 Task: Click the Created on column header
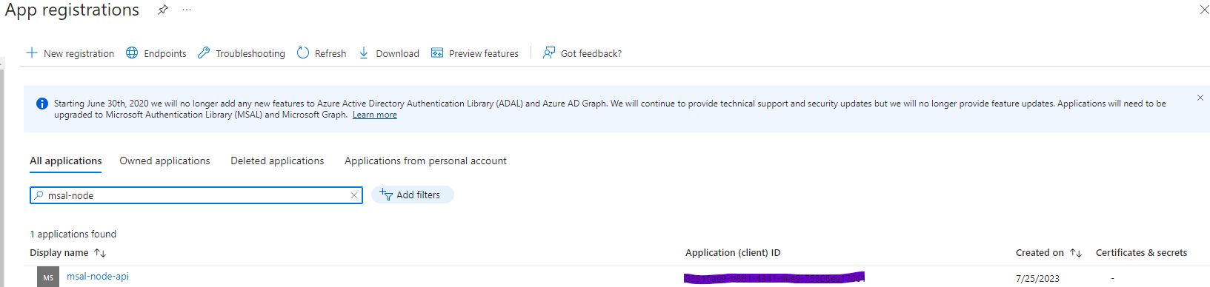click(1040, 253)
